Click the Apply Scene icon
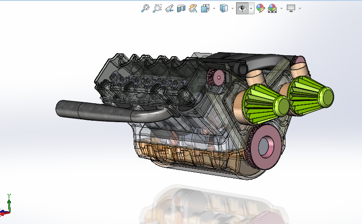 pos(272,9)
